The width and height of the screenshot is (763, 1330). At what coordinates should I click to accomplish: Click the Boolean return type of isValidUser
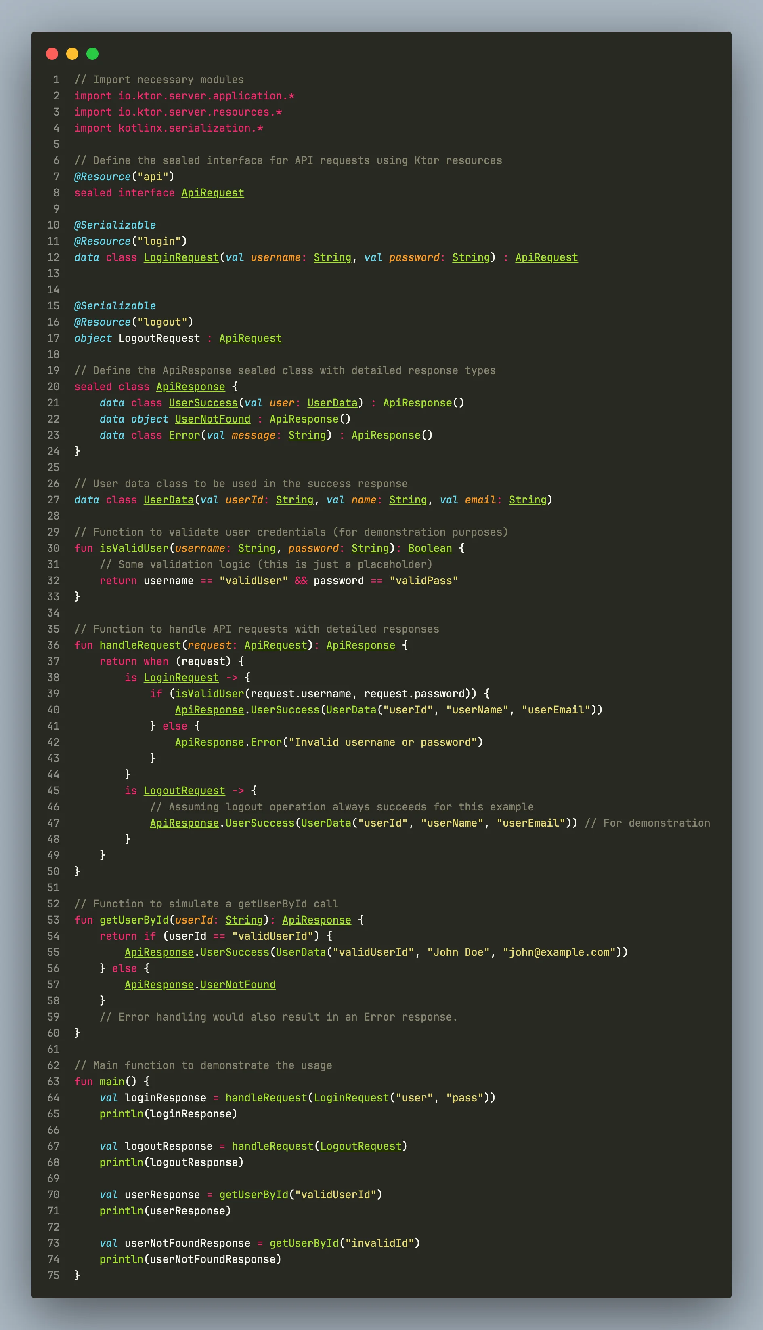pos(430,548)
